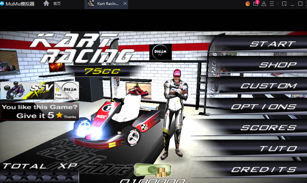
Task: Click the Dream Up Free Download badge
Action: pyautogui.click(x=66, y=91)
